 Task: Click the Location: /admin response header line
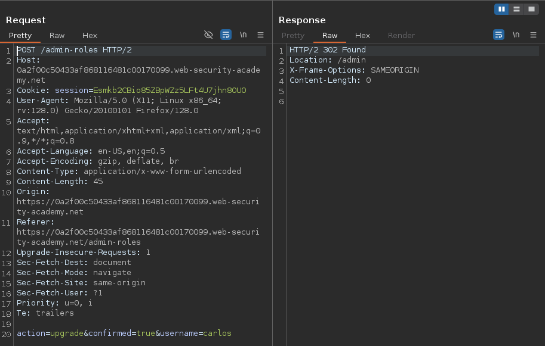click(x=327, y=60)
